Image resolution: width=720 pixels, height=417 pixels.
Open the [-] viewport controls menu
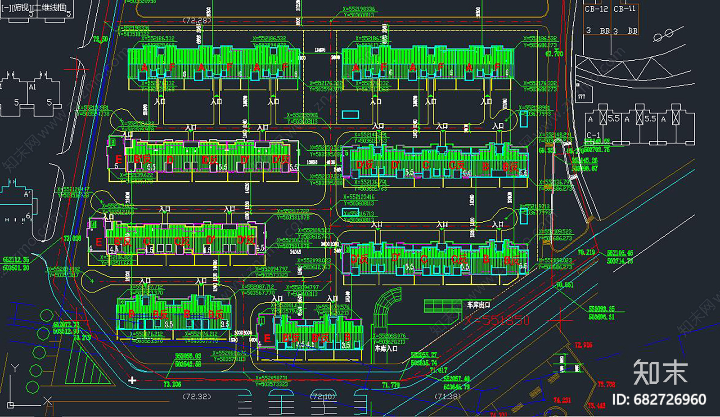(6, 8)
